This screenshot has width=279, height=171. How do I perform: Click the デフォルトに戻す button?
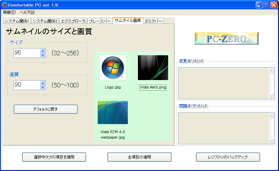coord(45,109)
